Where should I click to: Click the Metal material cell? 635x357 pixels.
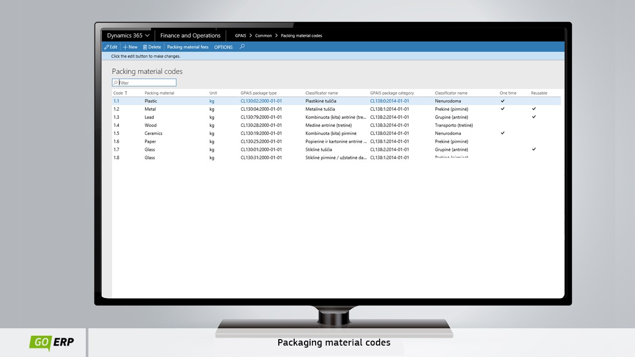(x=150, y=109)
